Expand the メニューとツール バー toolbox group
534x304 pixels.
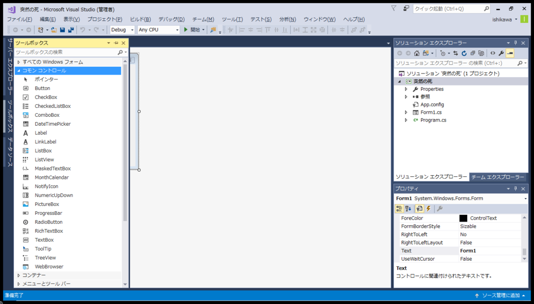[x=19, y=284]
